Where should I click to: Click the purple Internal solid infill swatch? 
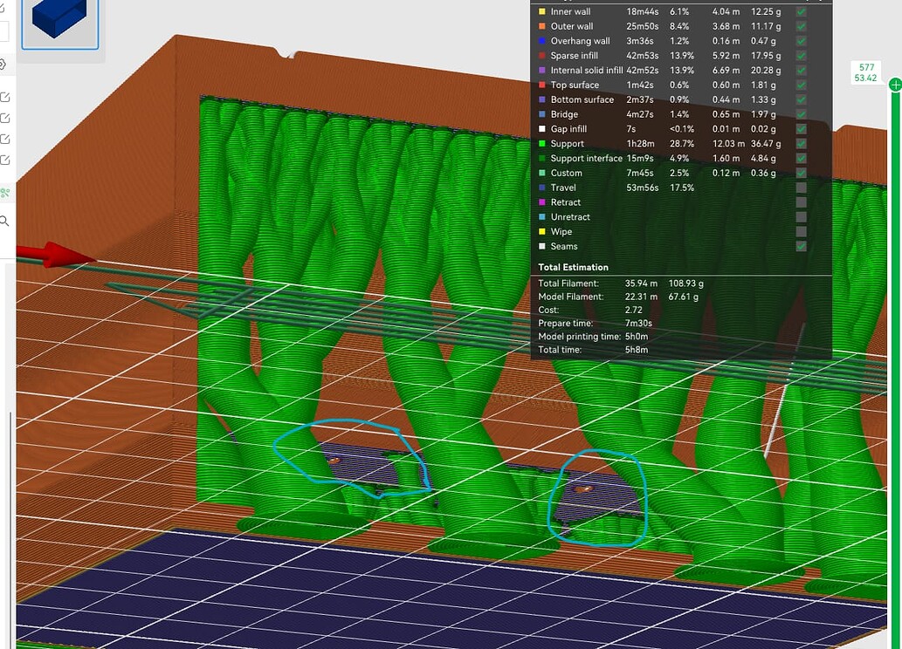coord(542,70)
